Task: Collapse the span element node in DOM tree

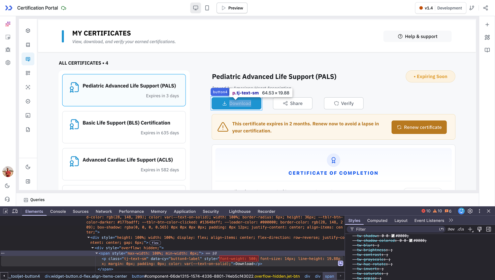Action: pyautogui.click(x=97, y=253)
